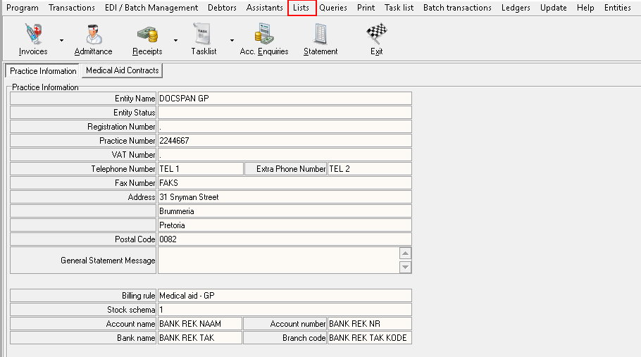641x357 pixels.
Task: Switch to the Medical Aid Contracts tab
Action: point(122,70)
